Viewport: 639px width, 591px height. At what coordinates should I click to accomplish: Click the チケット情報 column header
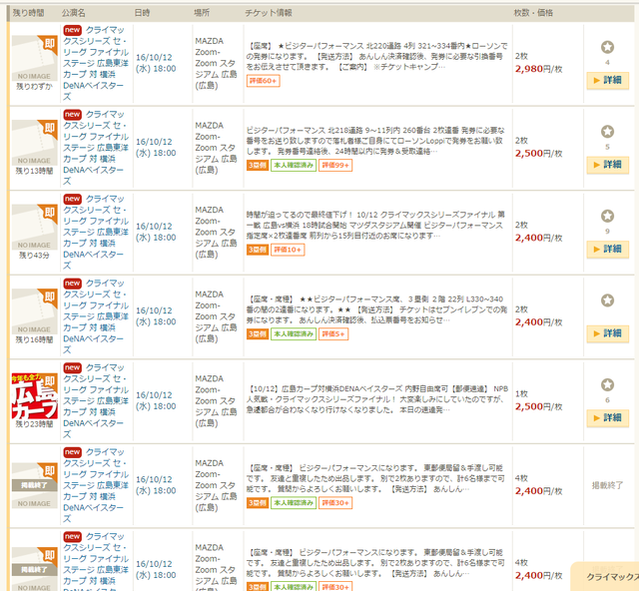pos(269,13)
